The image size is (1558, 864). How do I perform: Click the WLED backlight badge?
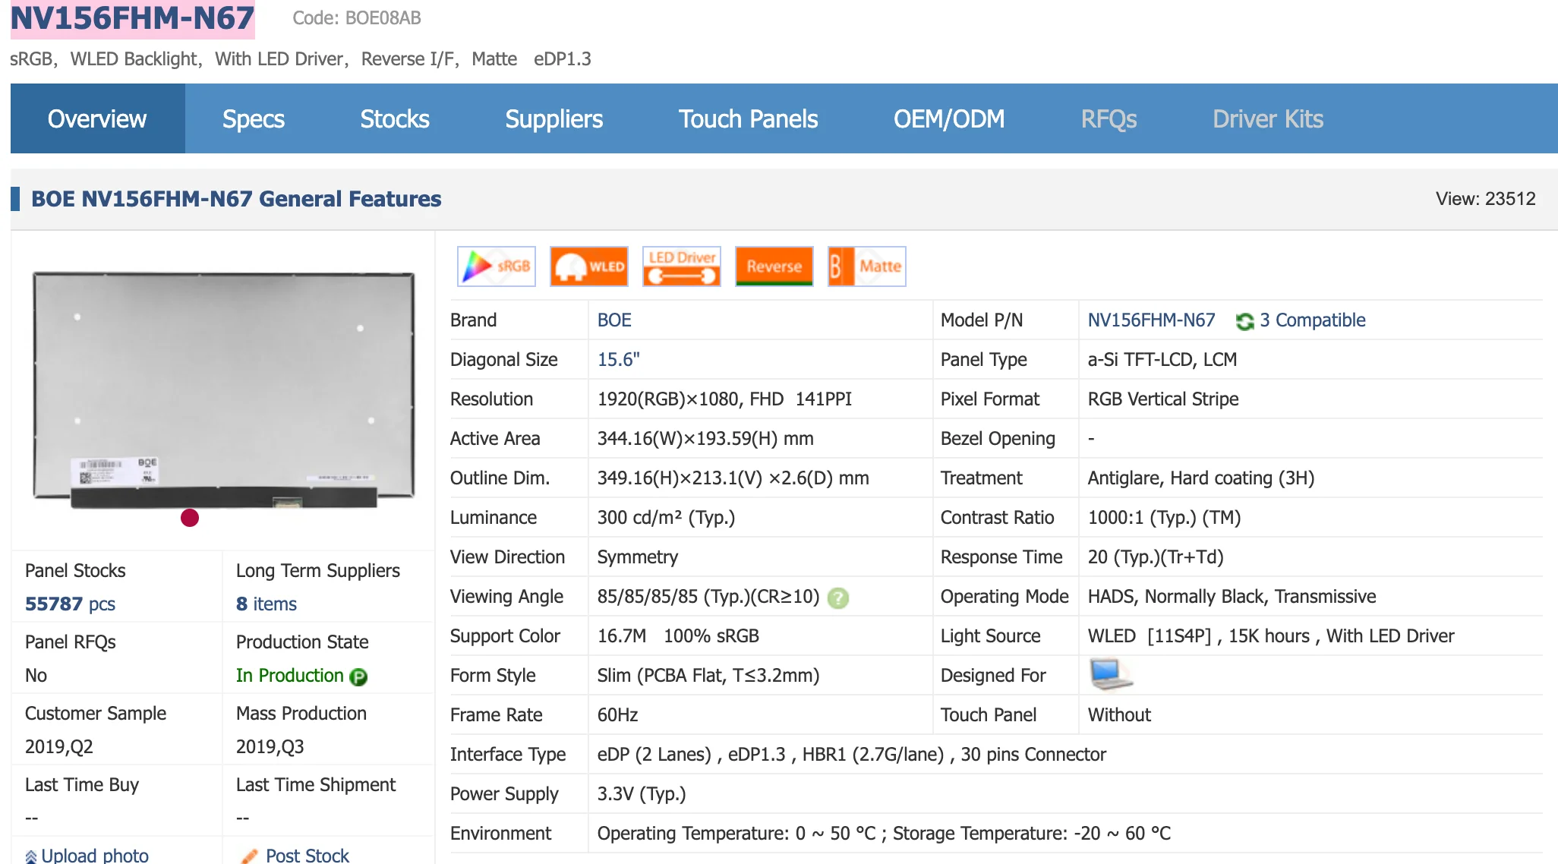pos(589,266)
